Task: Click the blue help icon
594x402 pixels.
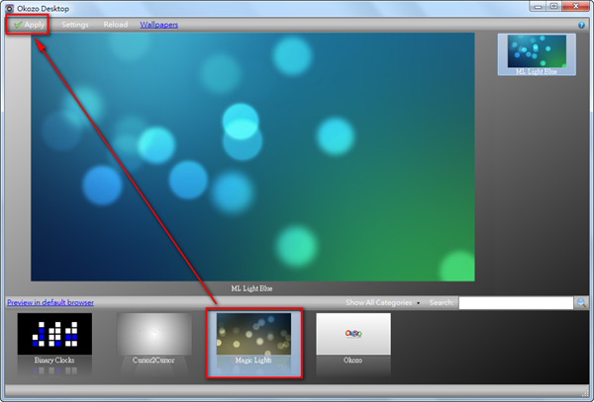Action: pos(581,25)
